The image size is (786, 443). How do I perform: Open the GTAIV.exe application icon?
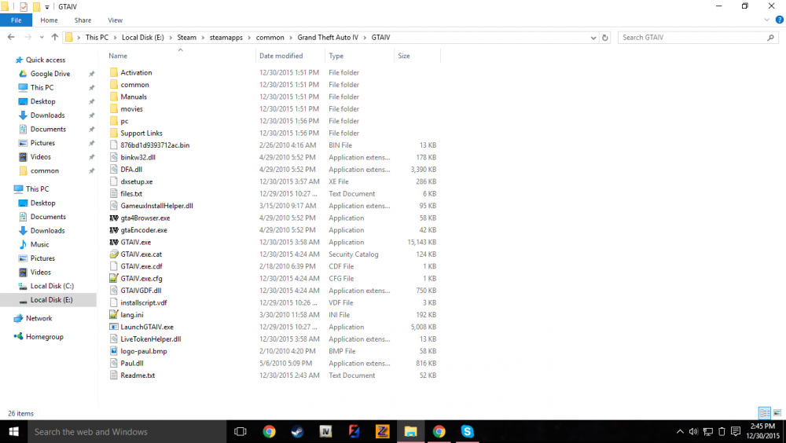(114, 242)
